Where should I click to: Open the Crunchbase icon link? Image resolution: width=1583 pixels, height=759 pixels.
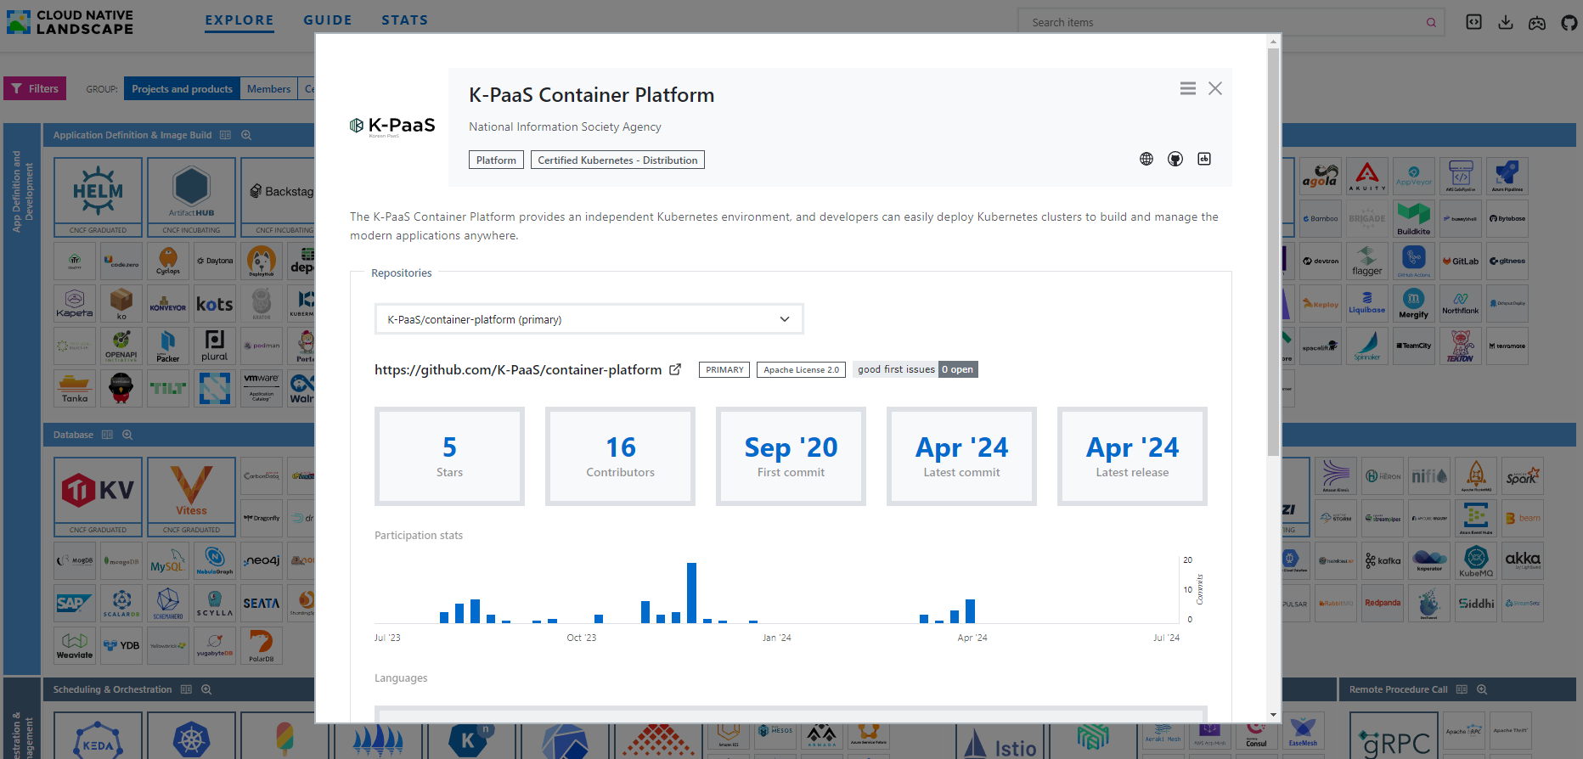[x=1204, y=159]
